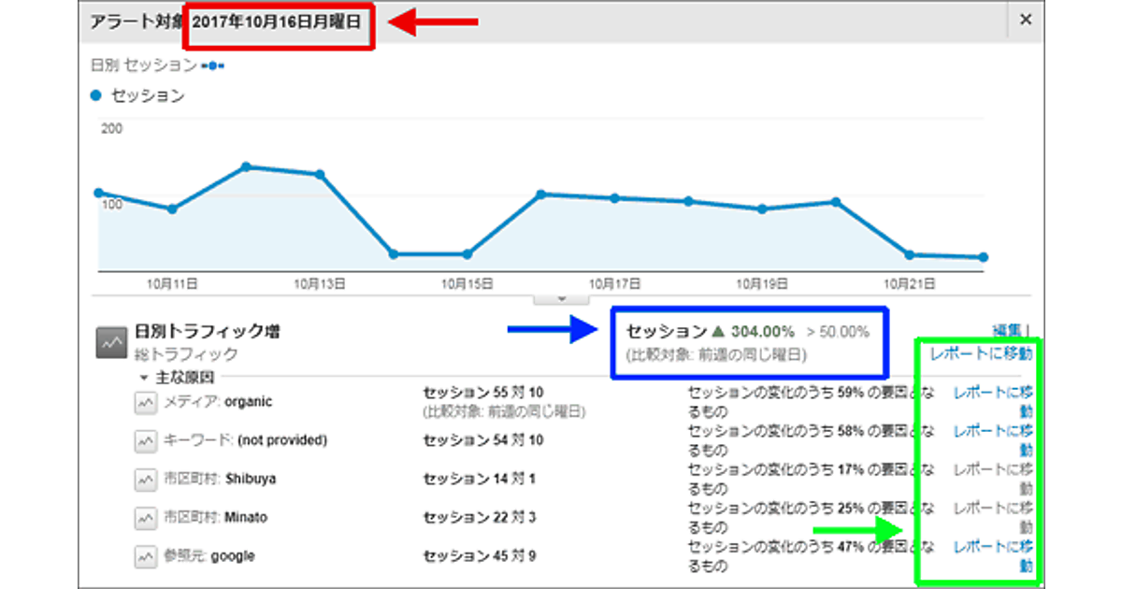
Task: Close the alert panel with the X
Action: tap(1026, 20)
